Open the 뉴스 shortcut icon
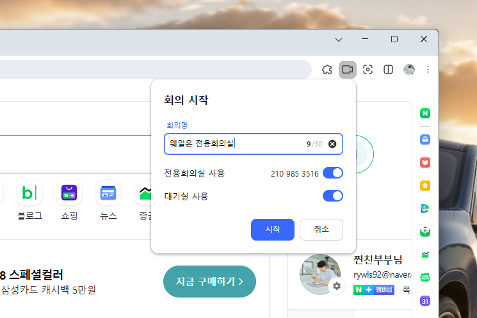 [x=108, y=193]
